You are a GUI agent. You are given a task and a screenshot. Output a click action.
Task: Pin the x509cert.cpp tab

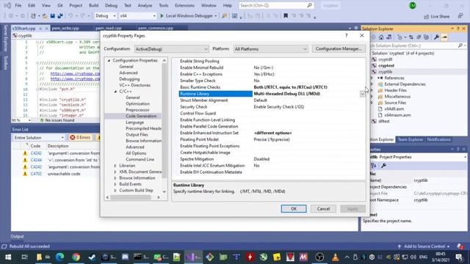(x=40, y=29)
